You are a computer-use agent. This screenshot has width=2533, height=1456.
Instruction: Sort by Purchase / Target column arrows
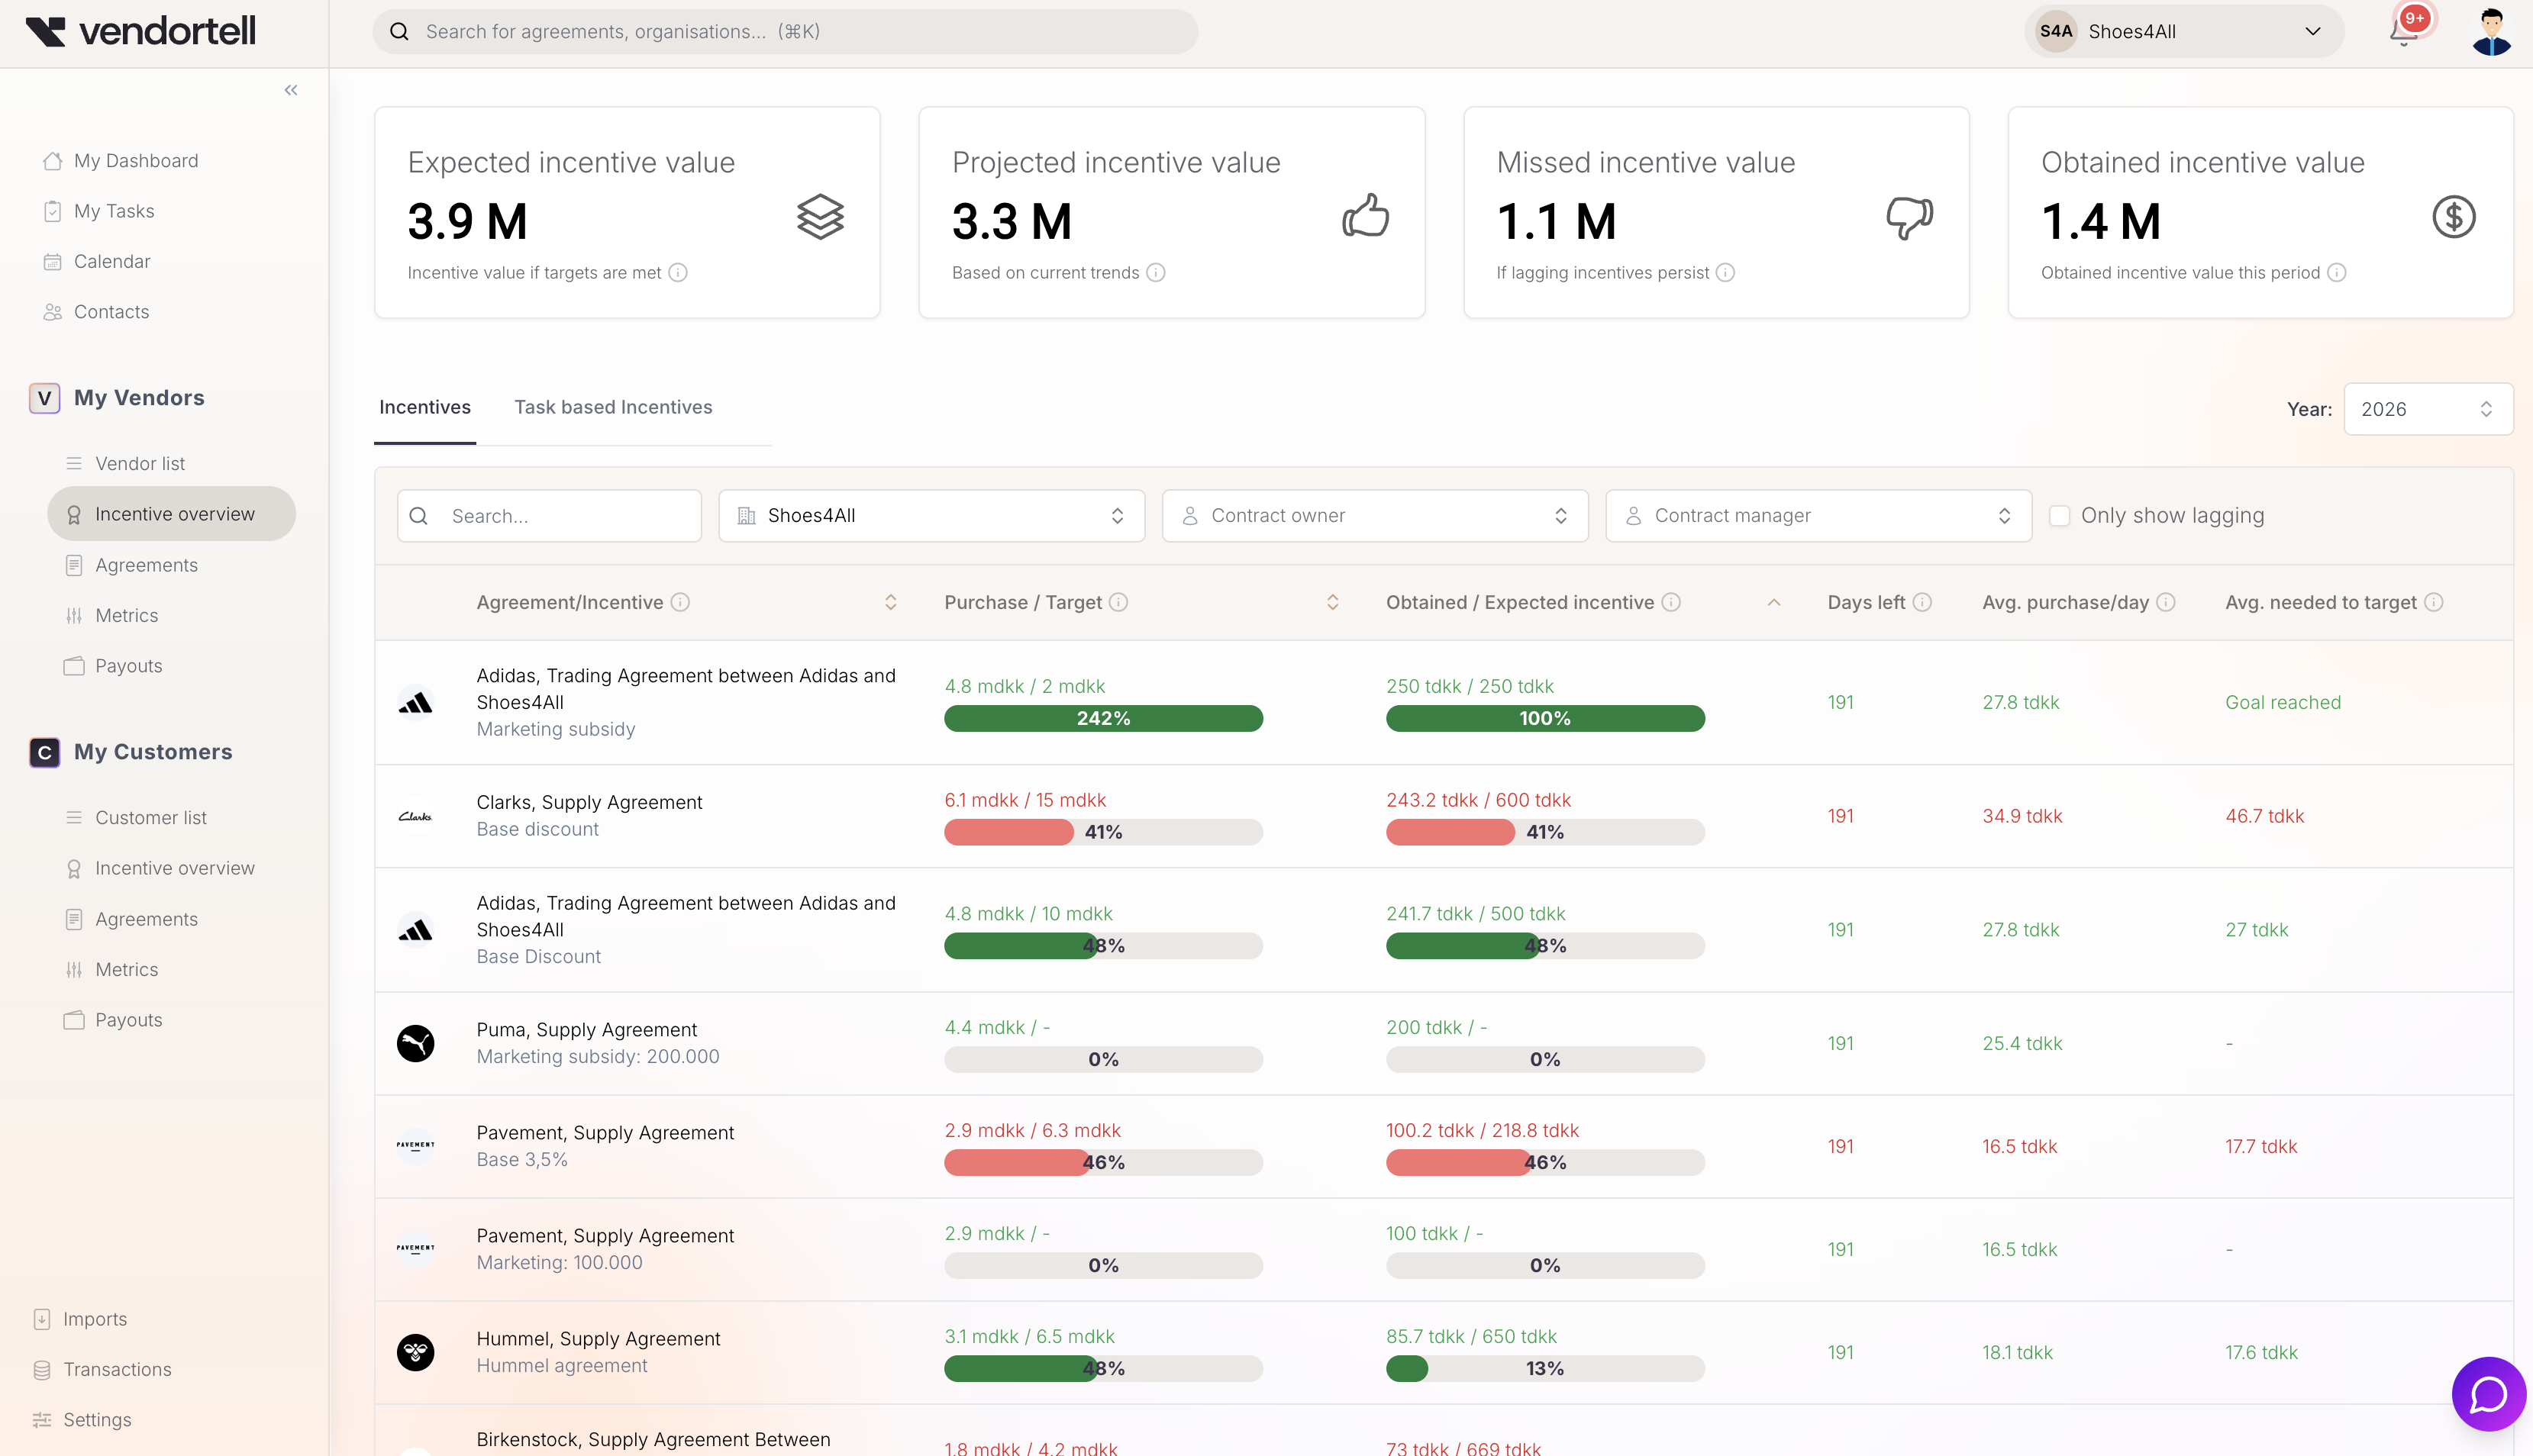coord(1332,602)
